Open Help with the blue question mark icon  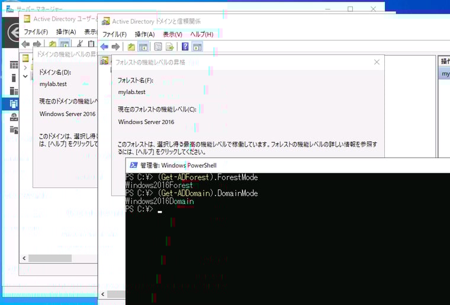click(x=185, y=46)
